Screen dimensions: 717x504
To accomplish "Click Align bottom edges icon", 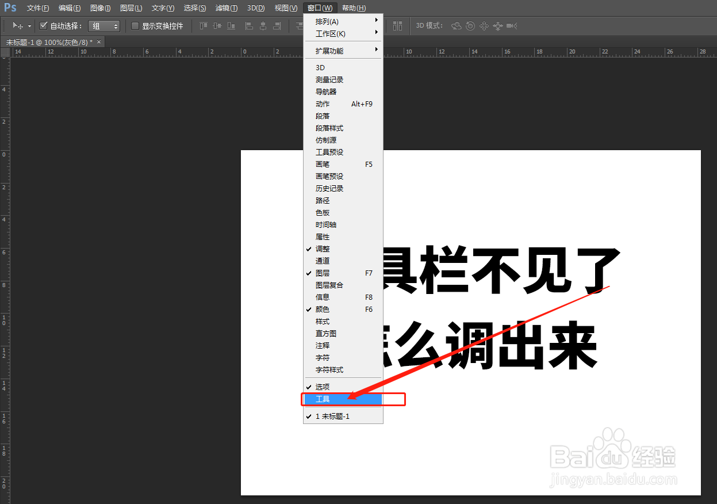I will 231,26.
